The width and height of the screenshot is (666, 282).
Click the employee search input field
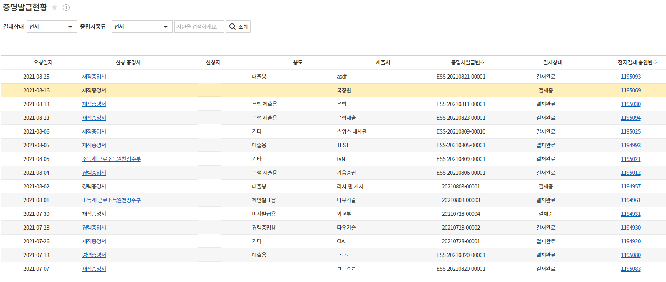[x=199, y=27]
